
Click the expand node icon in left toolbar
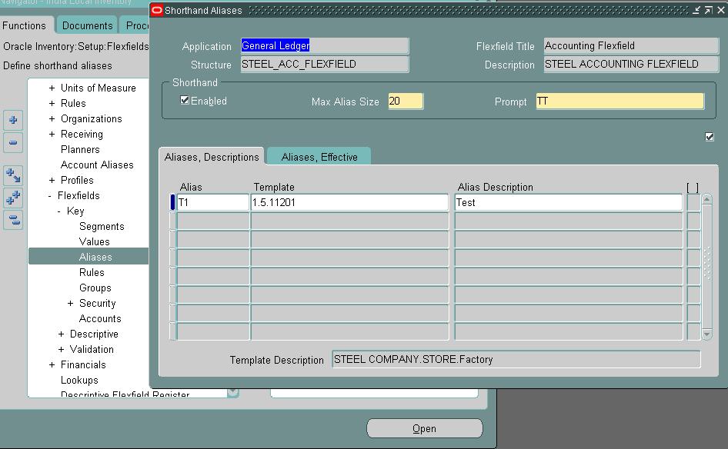(12, 120)
